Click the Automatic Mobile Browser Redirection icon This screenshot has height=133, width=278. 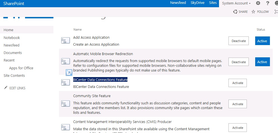click(65, 62)
